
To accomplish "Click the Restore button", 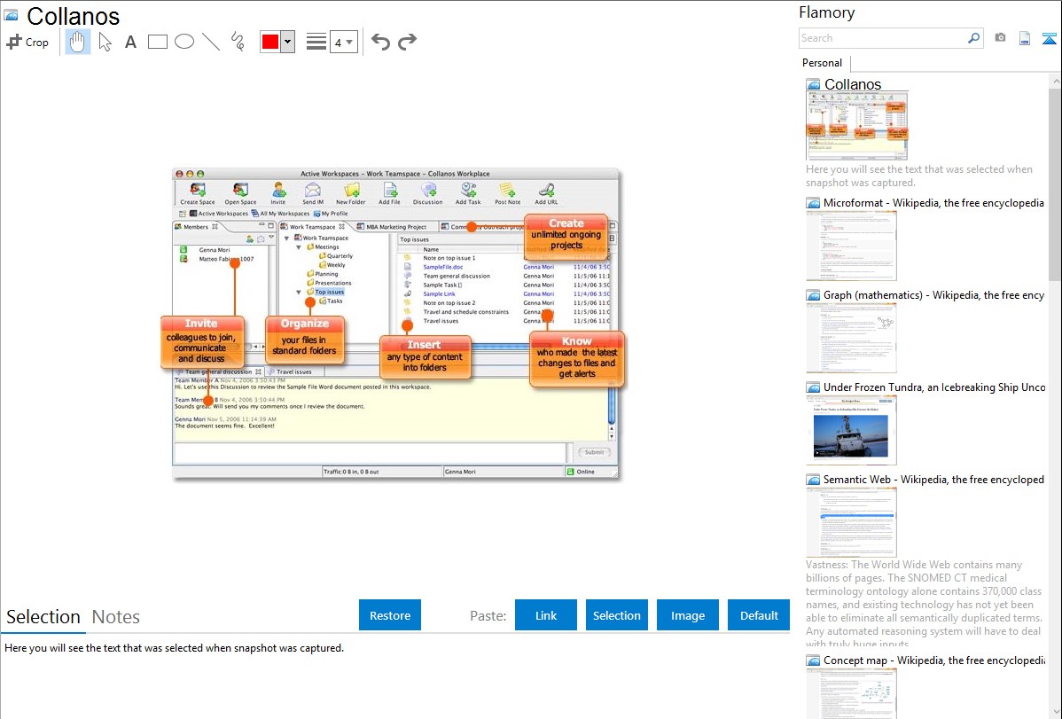I will pos(390,615).
